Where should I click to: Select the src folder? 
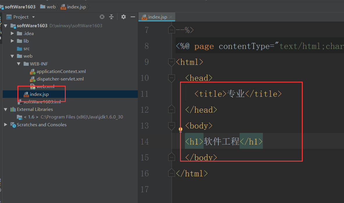(x=26, y=49)
